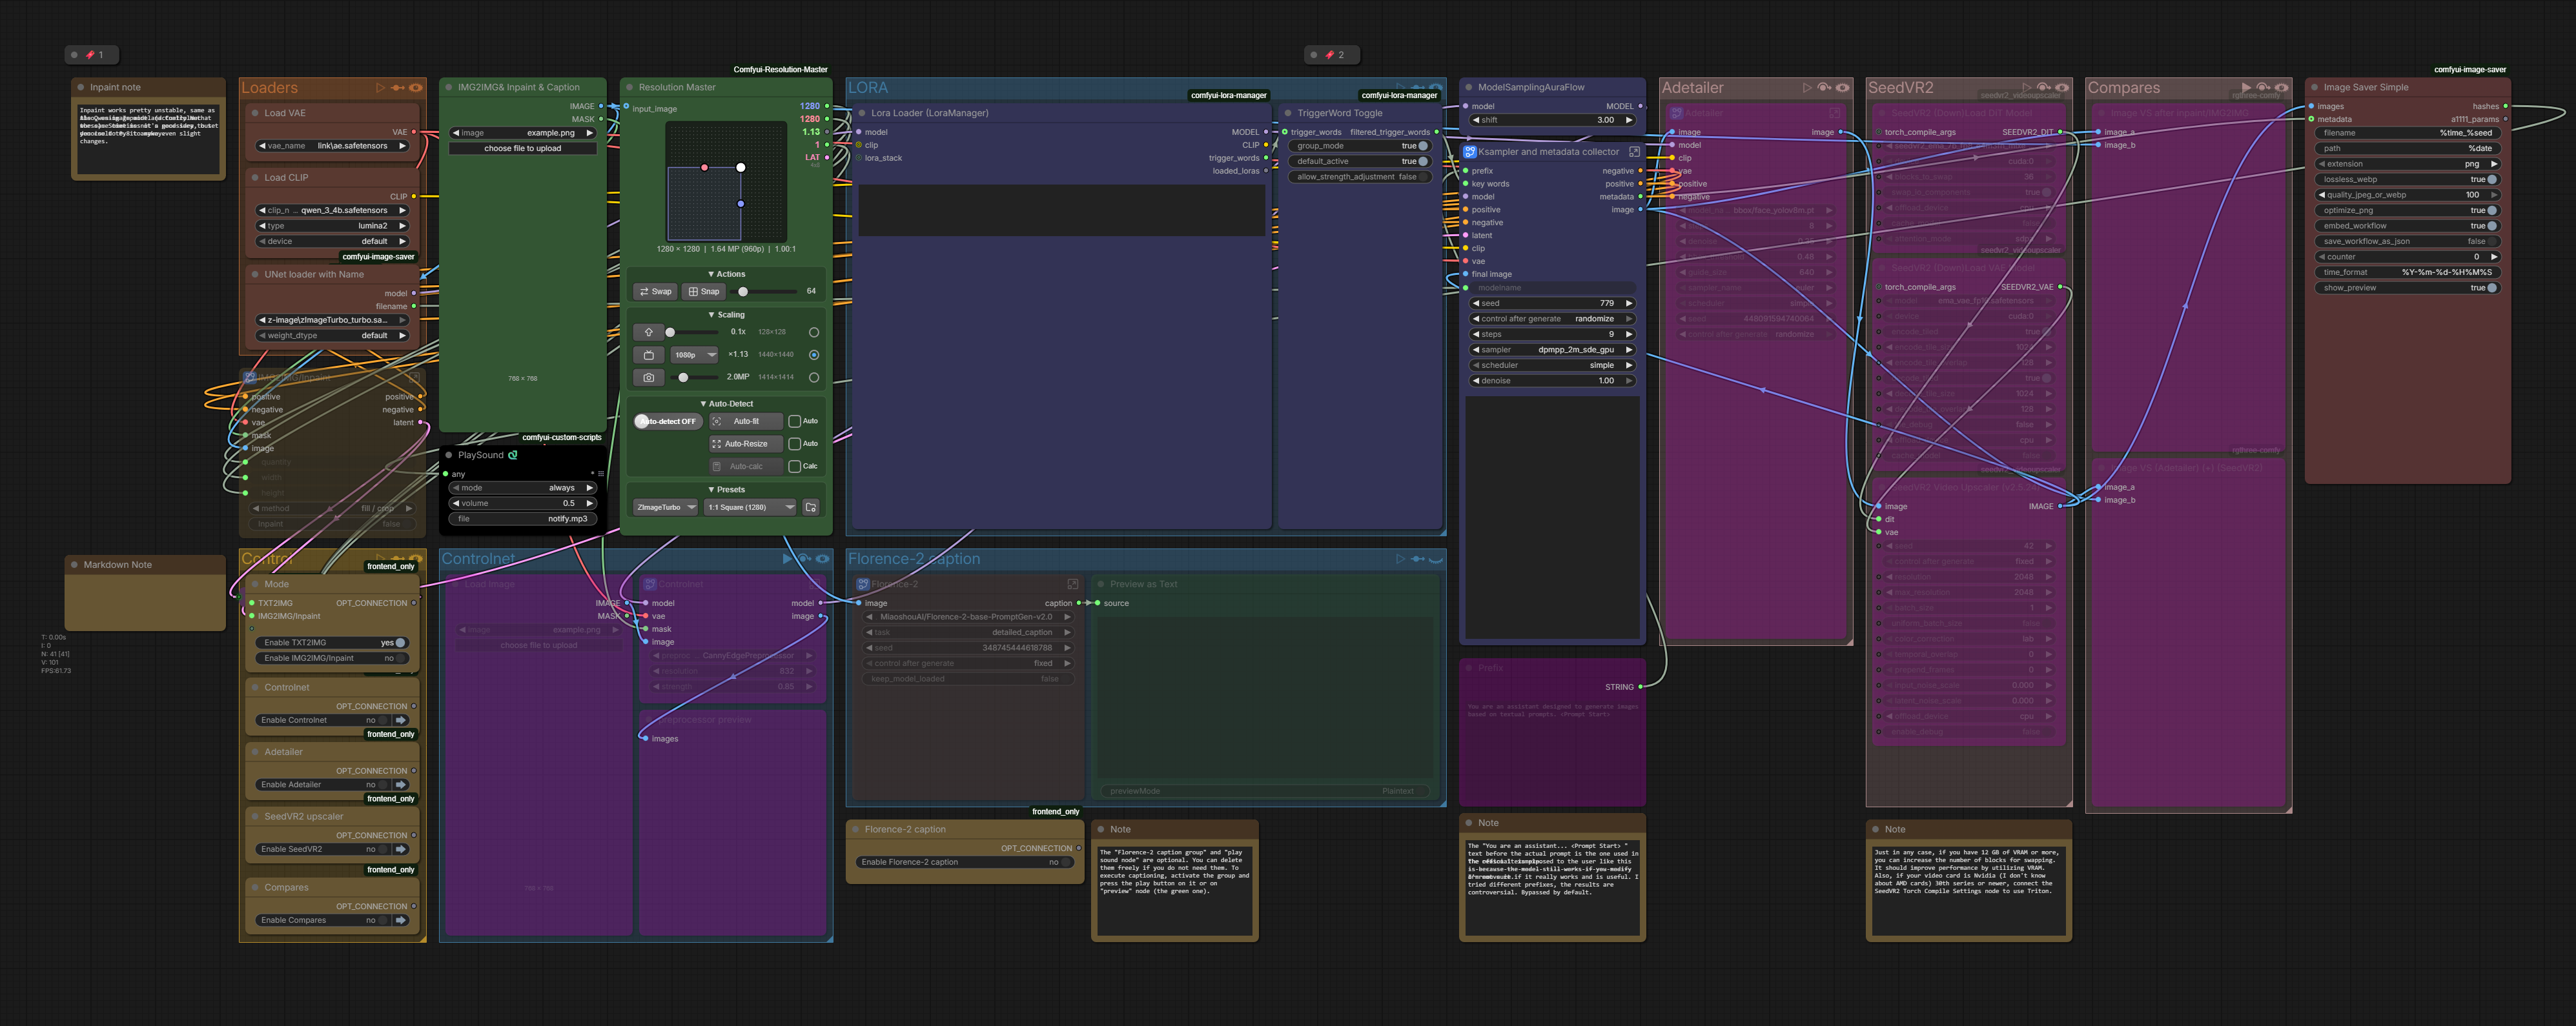Run the Florence-2 caption group play icon
The image size is (2576, 1026).
coord(1400,558)
